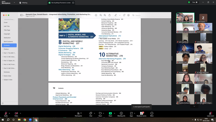Open the Participants panel

pyautogui.click(x=78, y=114)
